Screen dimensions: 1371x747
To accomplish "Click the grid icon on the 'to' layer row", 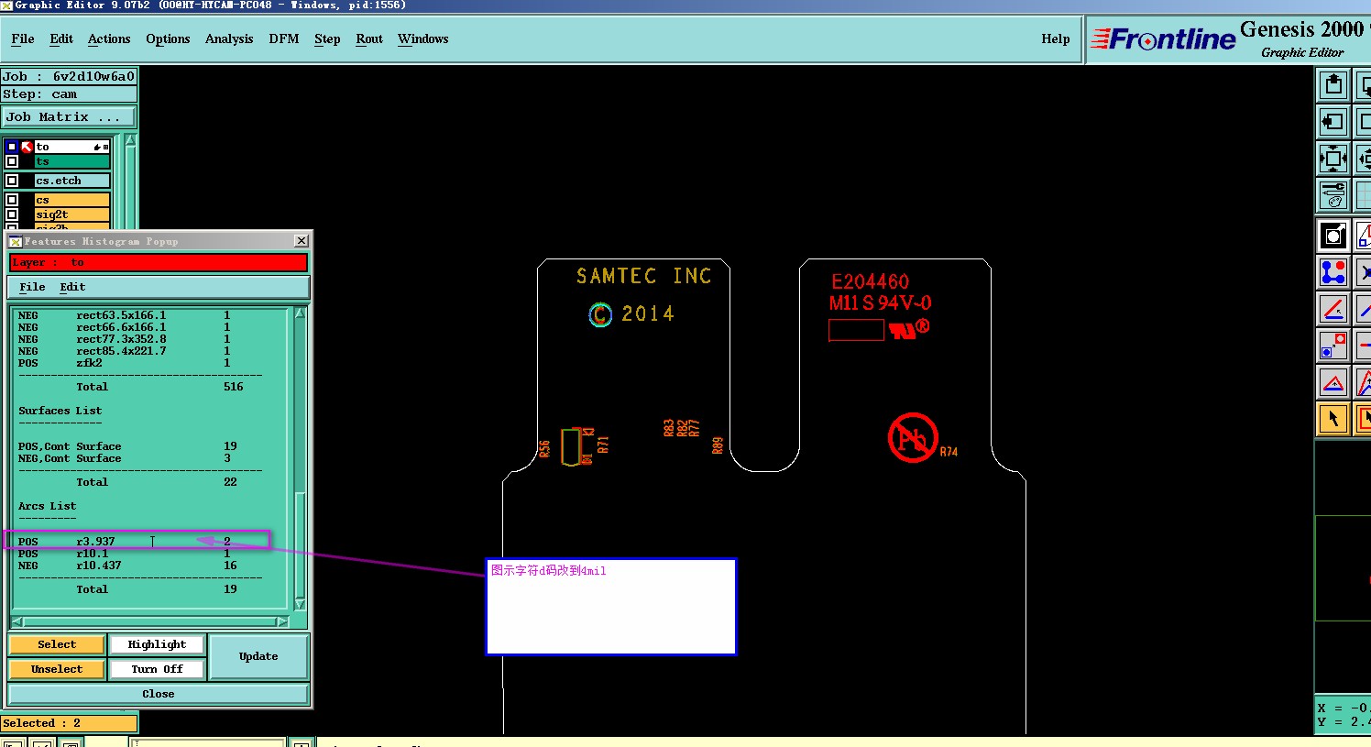I will tap(106, 147).
